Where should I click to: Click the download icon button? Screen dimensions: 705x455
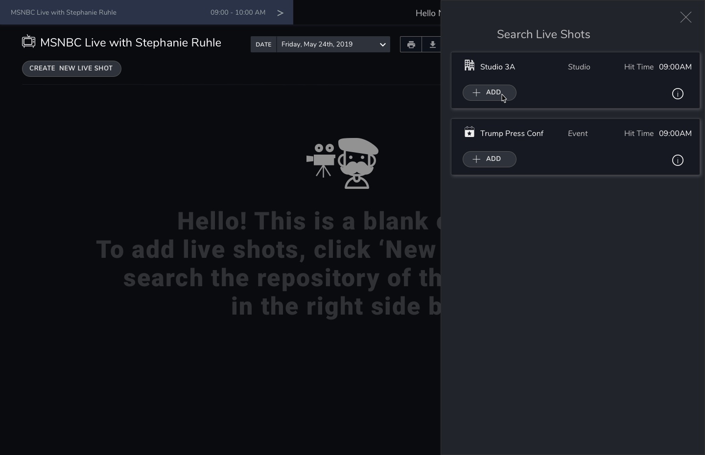(432, 45)
